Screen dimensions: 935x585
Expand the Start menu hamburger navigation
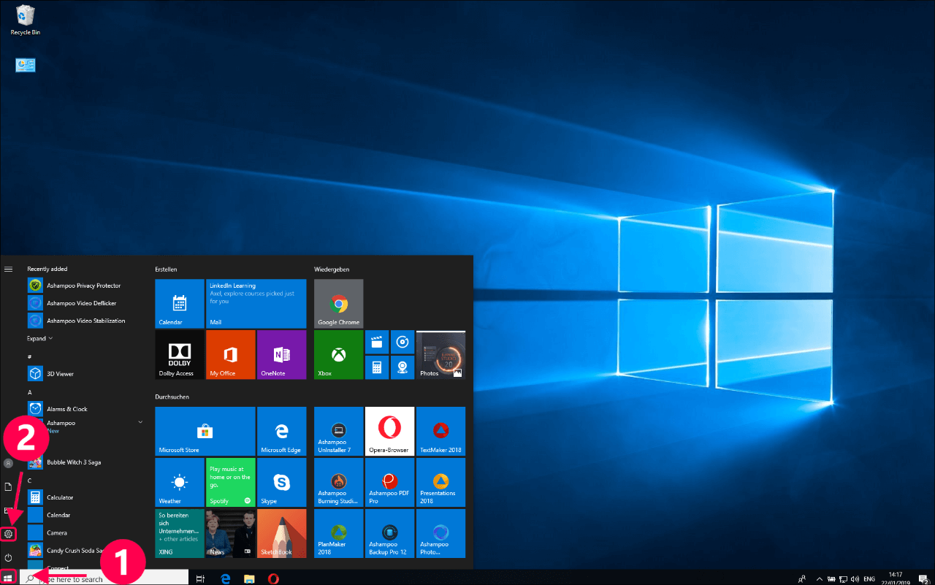point(9,269)
